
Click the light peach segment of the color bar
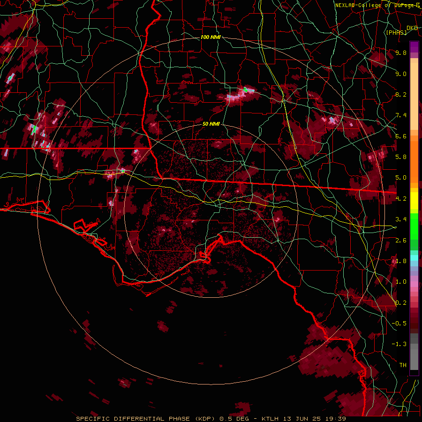(x=414, y=96)
